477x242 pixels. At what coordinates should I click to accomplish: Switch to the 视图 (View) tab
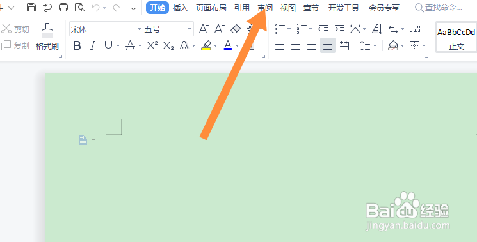click(287, 8)
